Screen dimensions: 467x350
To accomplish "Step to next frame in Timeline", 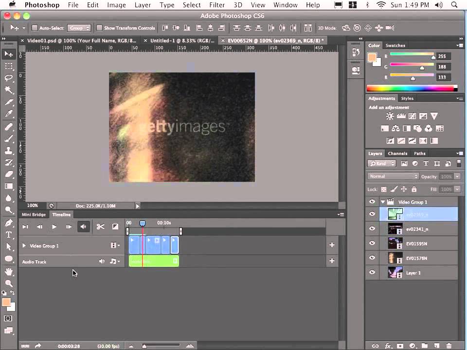I will pyautogui.click(x=69, y=227).
